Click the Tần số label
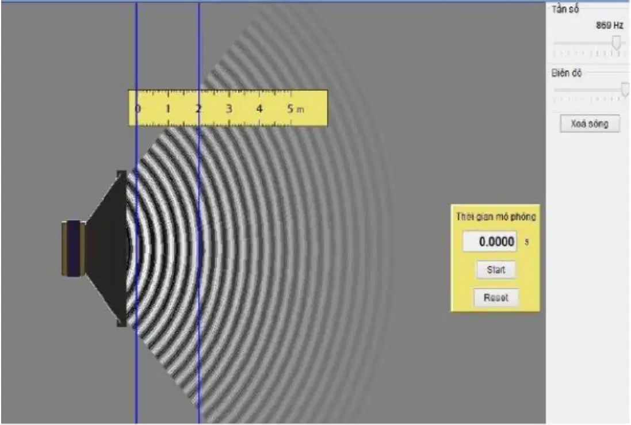 [565, 9]
